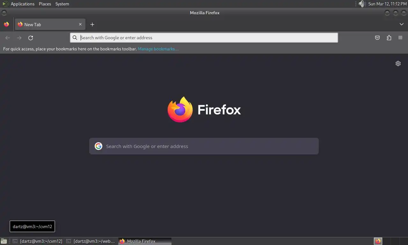The width and height of the screenshot is (408, 245).
Task: Select the New Tab tab
Action: click(50, 24)
